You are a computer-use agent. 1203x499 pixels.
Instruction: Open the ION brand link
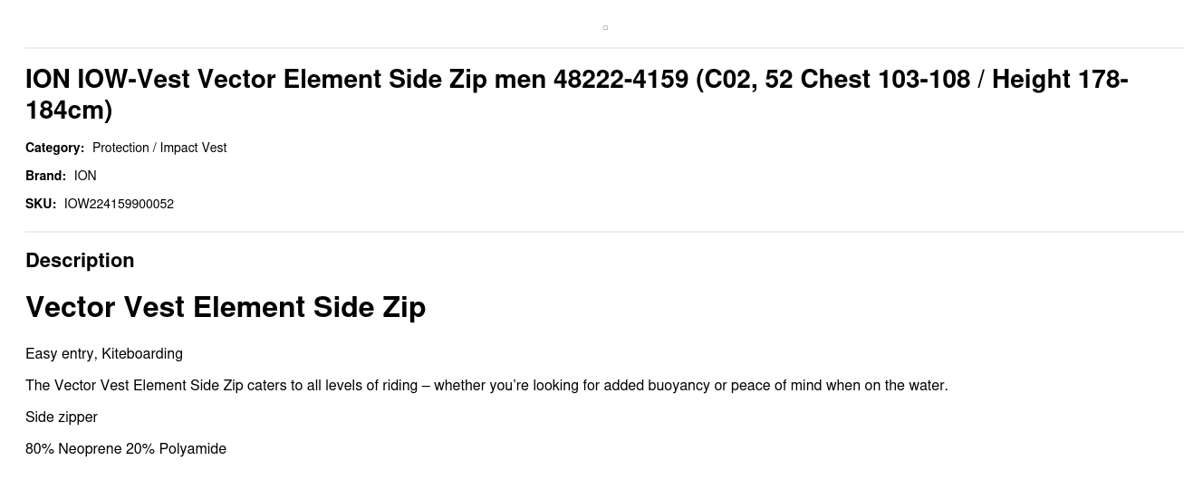coord(85,176)
